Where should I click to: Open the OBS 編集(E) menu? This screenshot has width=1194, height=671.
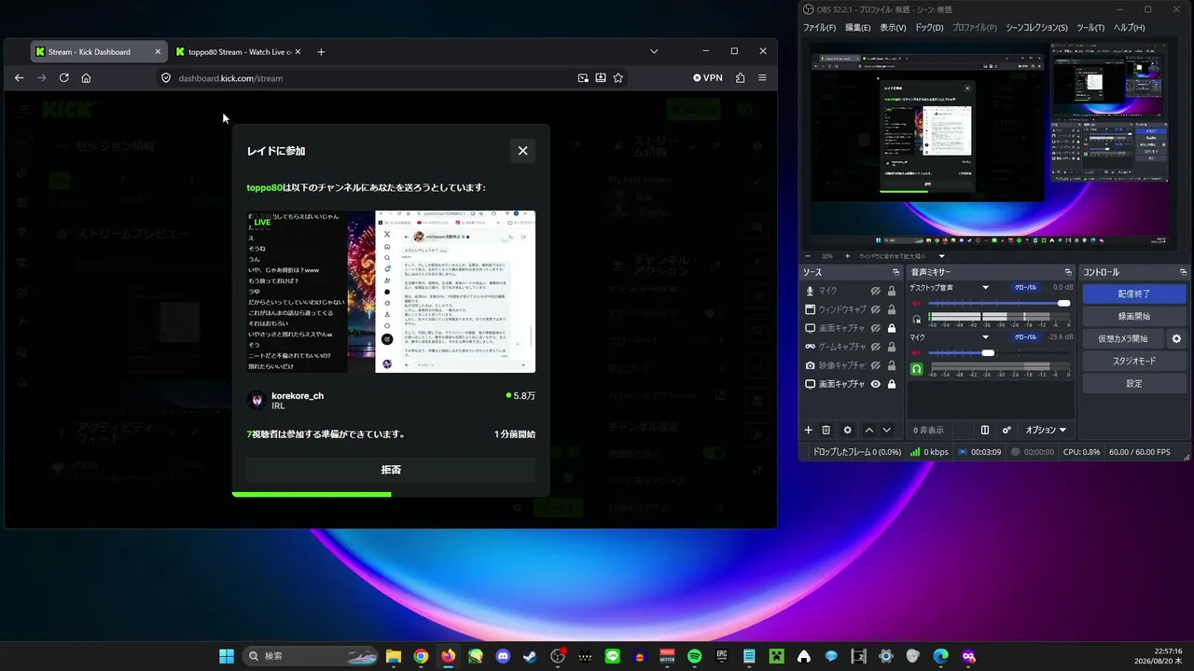point(858,28)
